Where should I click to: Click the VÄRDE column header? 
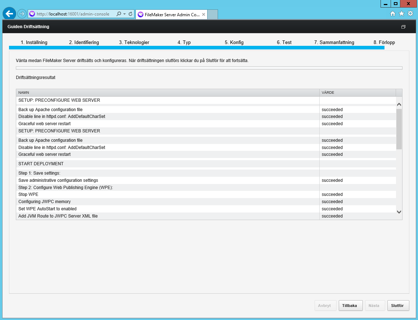pos(357,93)
